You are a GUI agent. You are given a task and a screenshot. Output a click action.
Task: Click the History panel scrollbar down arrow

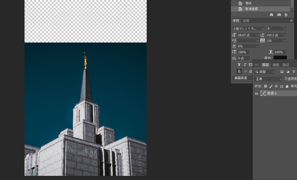292,9
